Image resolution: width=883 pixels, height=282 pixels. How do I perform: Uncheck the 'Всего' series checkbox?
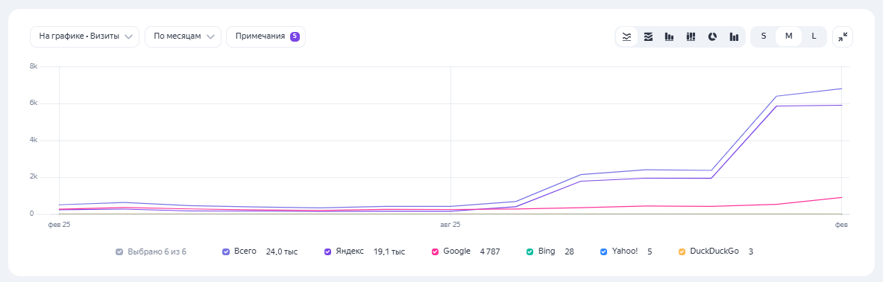(226, 251)
